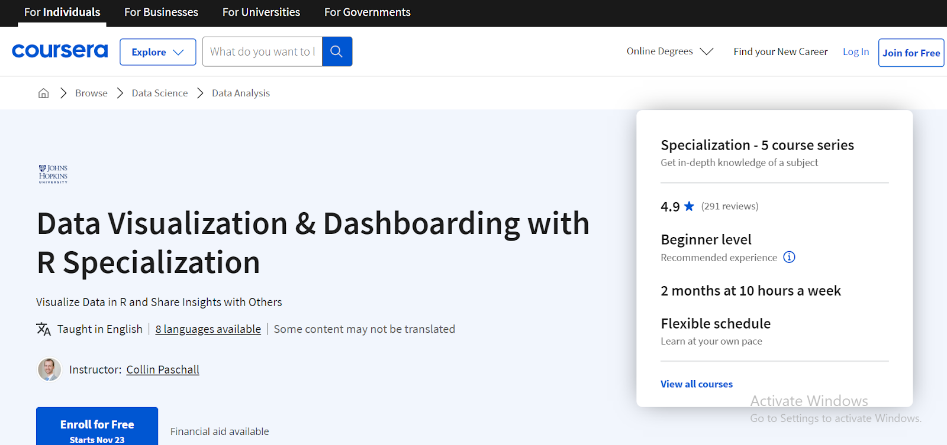
Task: Click the translation languages icon
Action: tap(44, 329)
